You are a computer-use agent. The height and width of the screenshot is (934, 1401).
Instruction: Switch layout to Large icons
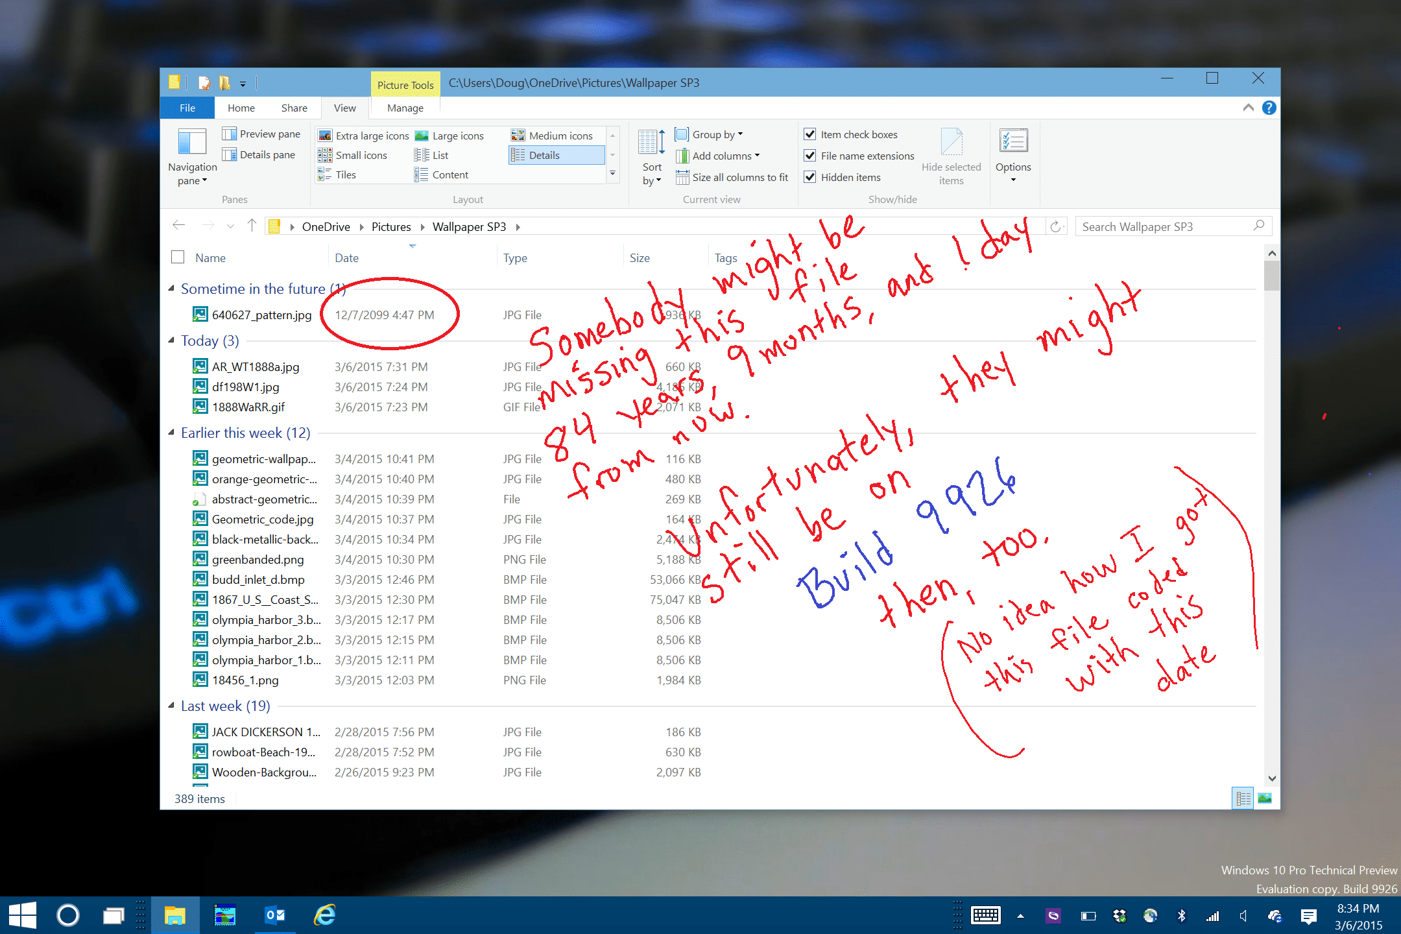click(449, 136)
